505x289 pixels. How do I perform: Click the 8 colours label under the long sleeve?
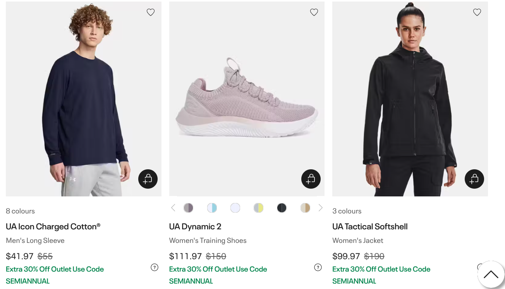(x=20, y=211)
